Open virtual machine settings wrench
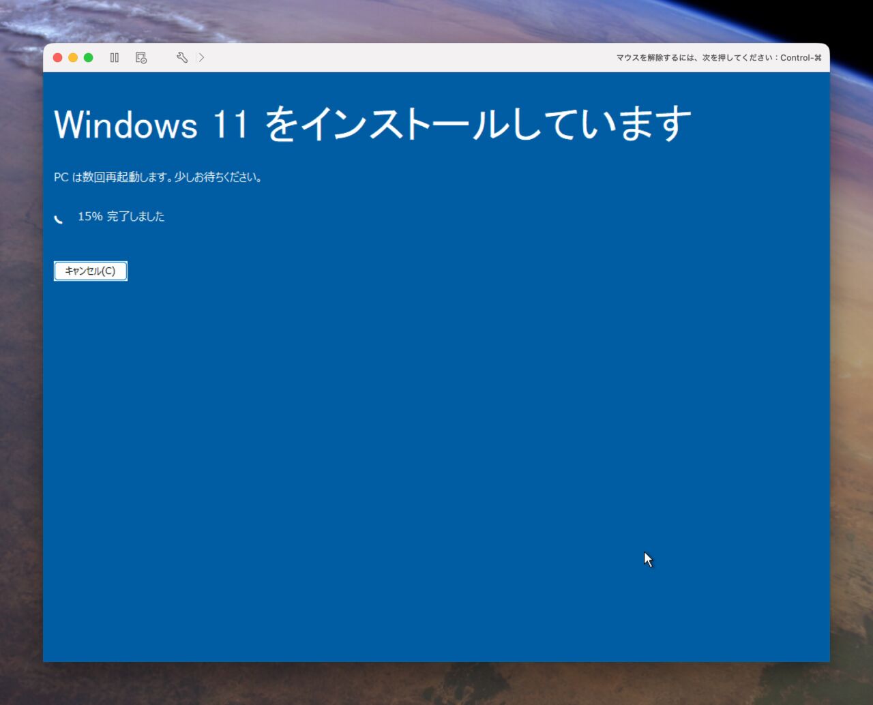The image size is (873, 705). (x=181, y=58)
